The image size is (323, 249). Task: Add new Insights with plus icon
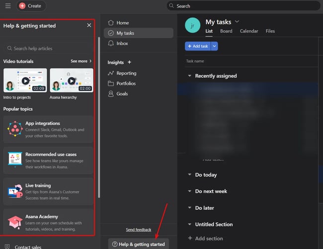click(x=130, y=62)
